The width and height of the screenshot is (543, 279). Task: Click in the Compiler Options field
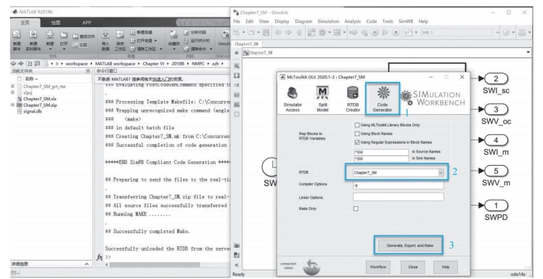(x=399, y=186)
